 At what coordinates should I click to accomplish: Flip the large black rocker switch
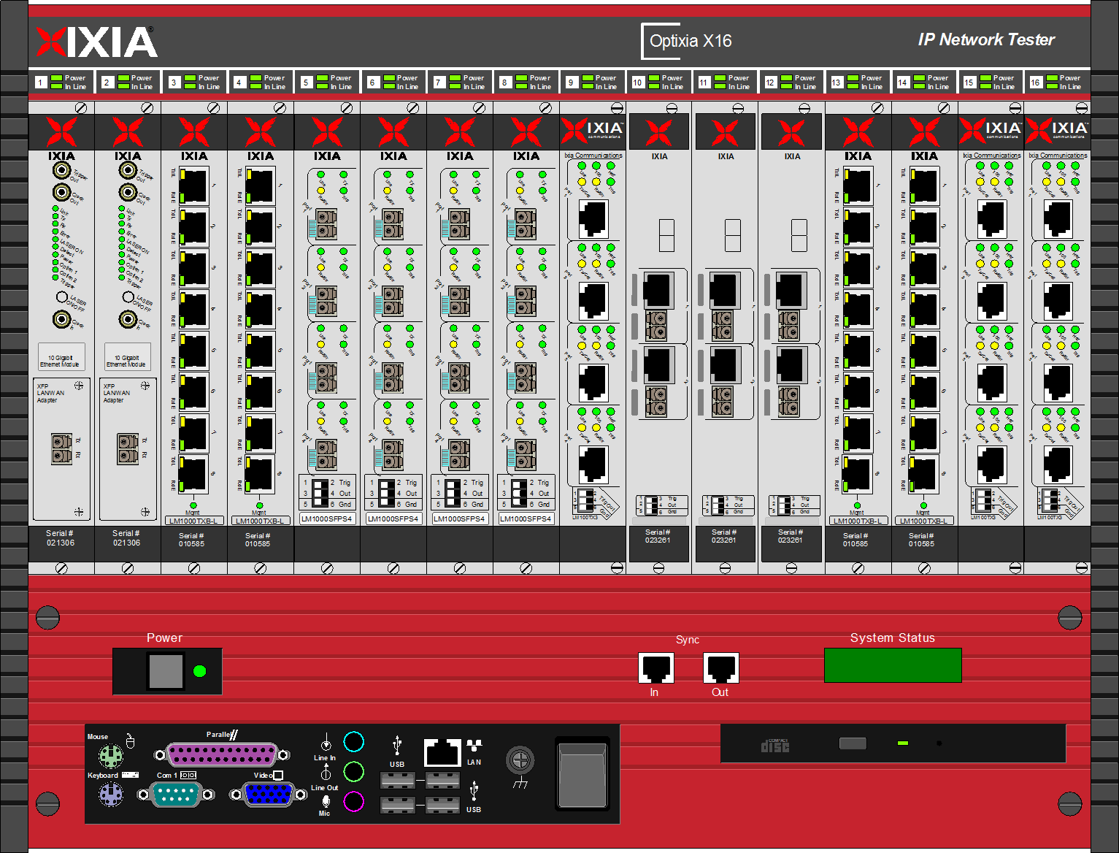coord(582,774)
